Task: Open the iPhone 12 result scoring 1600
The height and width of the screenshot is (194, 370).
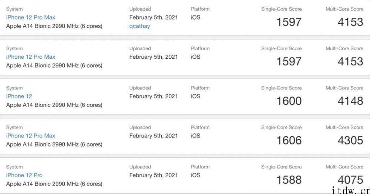Action: 19,96
